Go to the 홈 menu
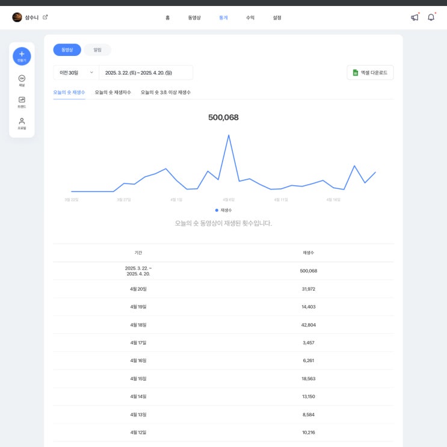Image resolution: width=447 pixels, height=447 pixels. coord(168,17)
